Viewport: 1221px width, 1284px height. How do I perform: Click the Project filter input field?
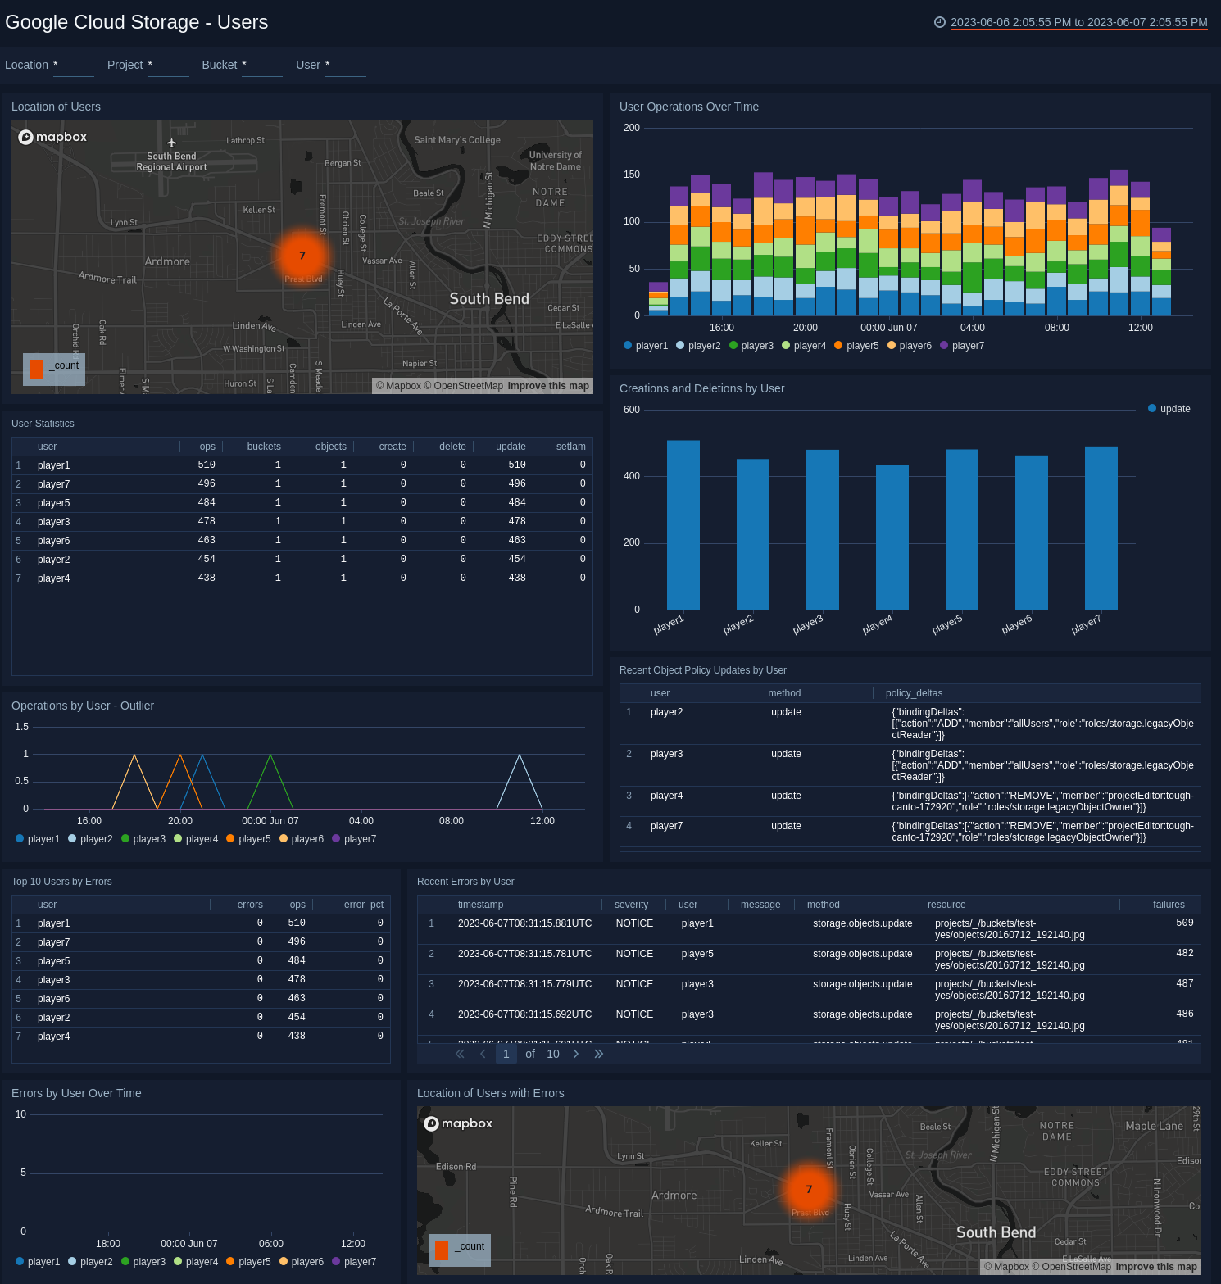(x=169, y=66)
